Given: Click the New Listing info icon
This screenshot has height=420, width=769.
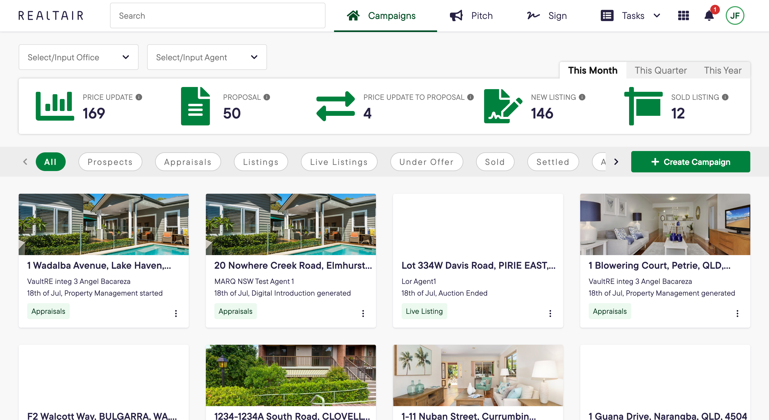Looking at the screenshot, I should click(582, 97).
